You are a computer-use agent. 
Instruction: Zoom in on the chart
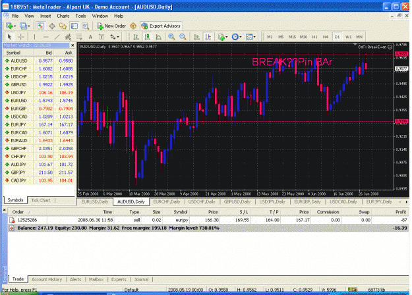point(171,37)
